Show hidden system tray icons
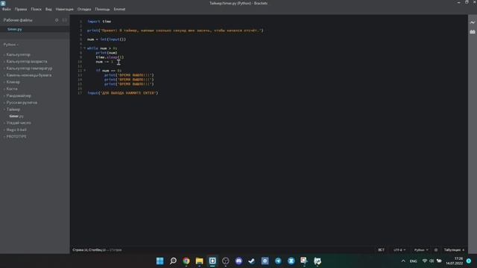 click(403, 261)
